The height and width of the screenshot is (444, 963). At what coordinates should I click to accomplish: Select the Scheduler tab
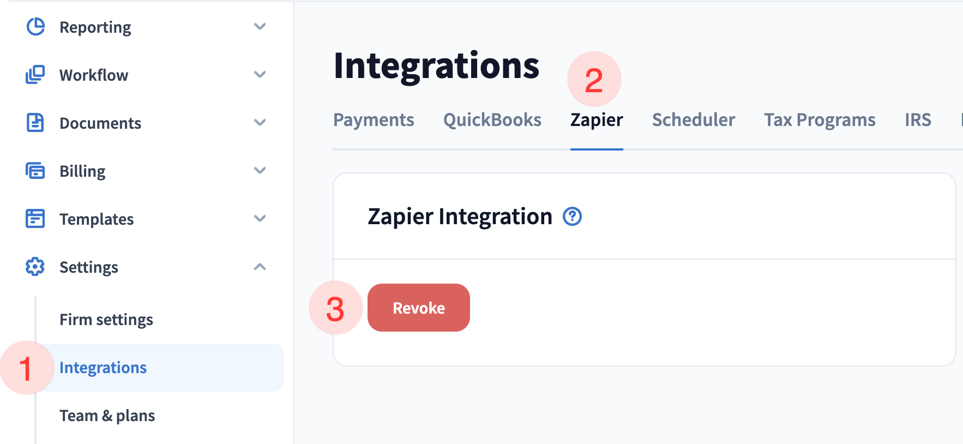693,120
